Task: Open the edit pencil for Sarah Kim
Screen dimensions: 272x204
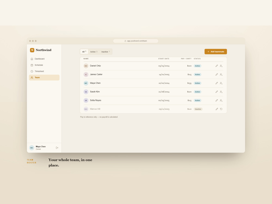Action: coord(217,92)
